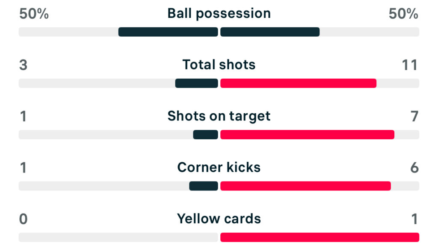Click the dark Total shots bar
This screenshot has width=438, height=249.
[x=197, y=83]
